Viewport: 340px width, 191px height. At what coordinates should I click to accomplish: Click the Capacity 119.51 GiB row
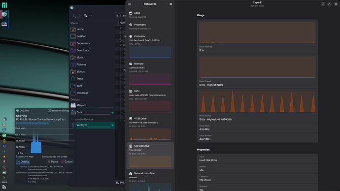[x=257, y=178]
